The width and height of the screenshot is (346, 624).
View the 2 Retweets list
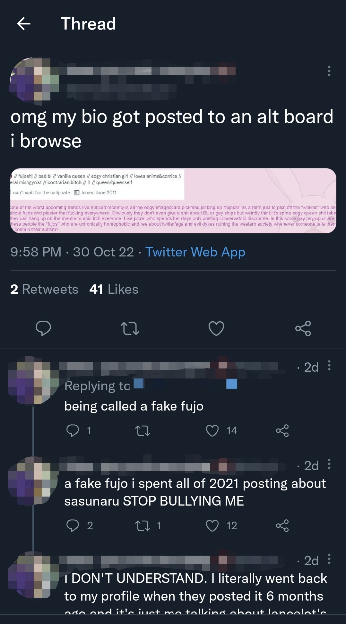coord(44,289)
